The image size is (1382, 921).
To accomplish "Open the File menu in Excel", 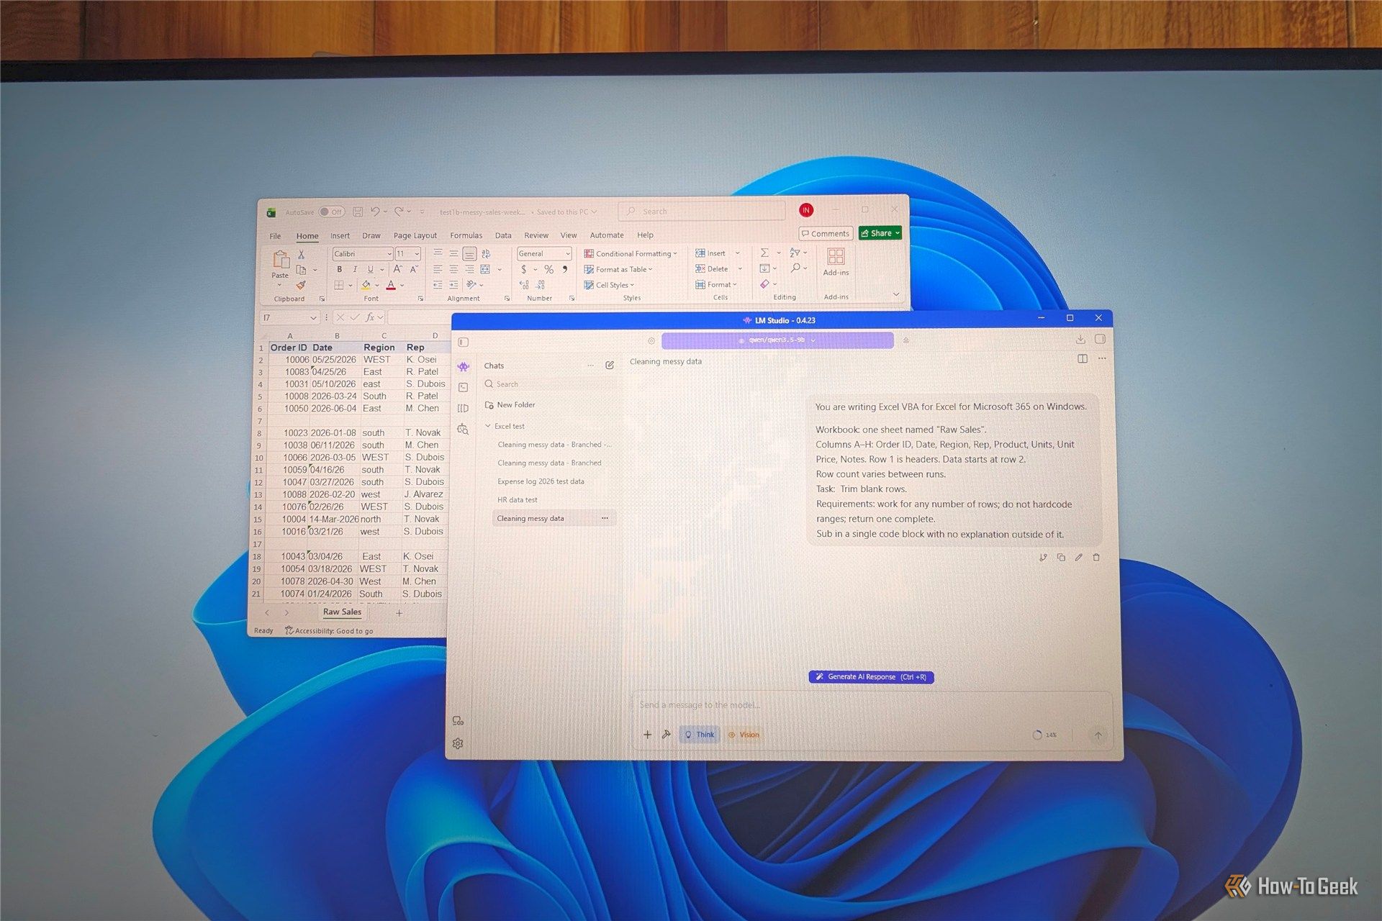I will pos(275,236).
